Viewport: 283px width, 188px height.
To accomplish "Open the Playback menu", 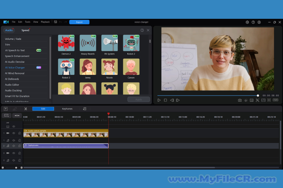I will 45,22.
